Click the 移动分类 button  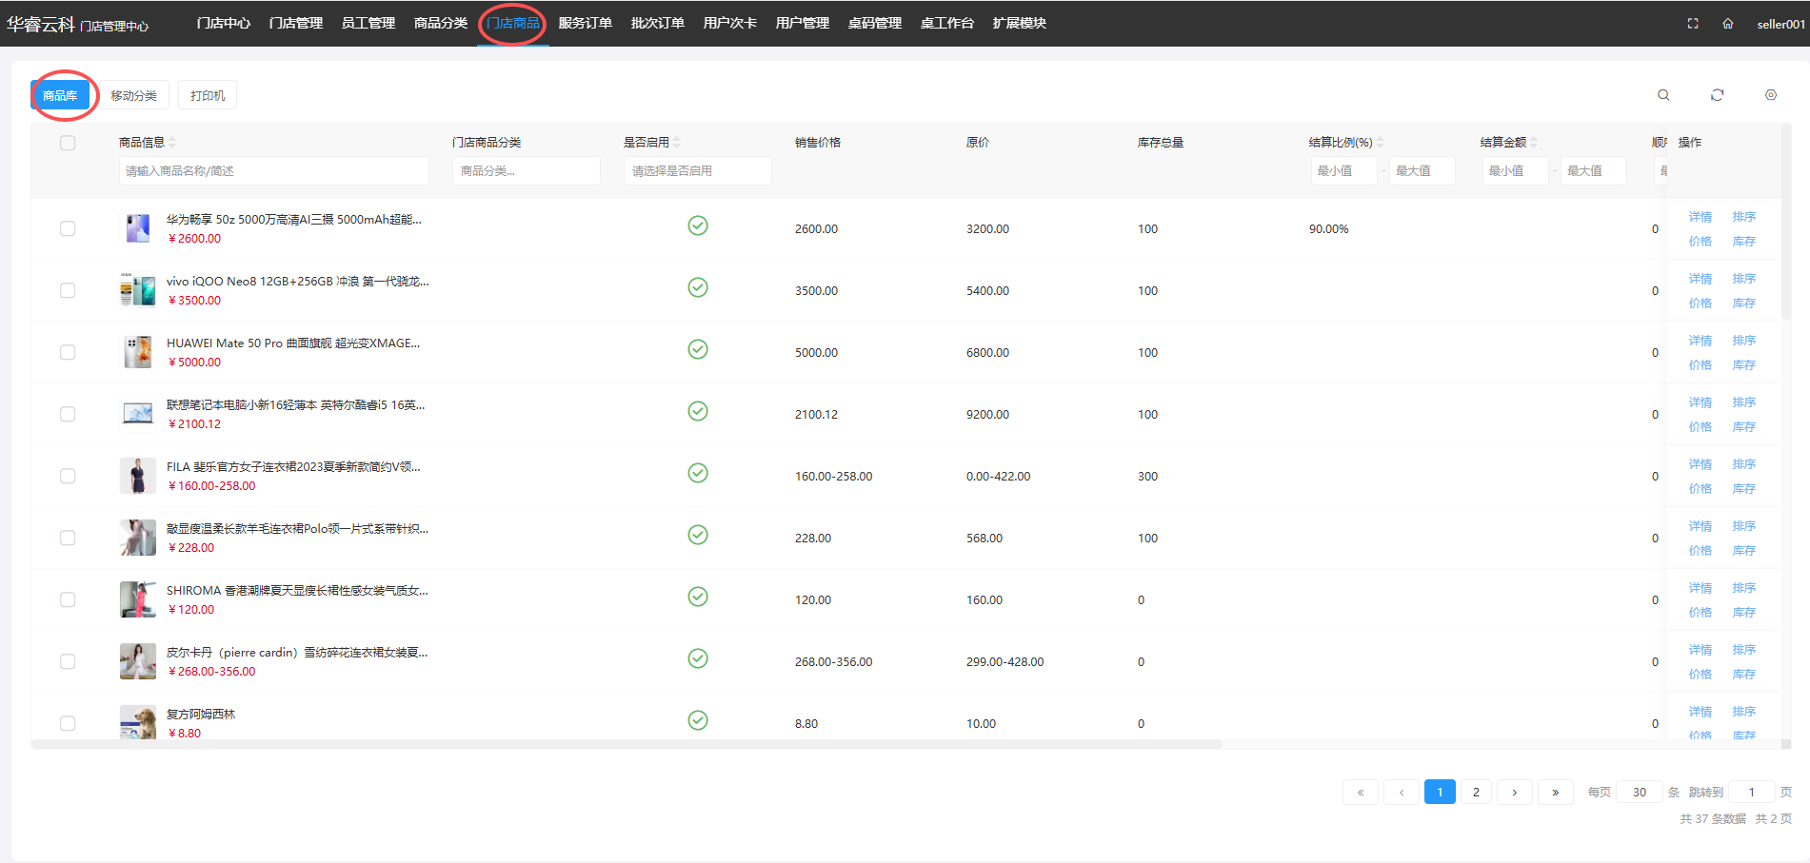tap(133, 95)
